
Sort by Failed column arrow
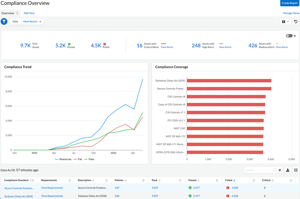click(x=235, y=180)
